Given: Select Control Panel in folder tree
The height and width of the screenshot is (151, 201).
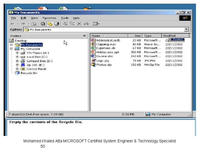Looking at the screenshot, I should pos(36,69).
